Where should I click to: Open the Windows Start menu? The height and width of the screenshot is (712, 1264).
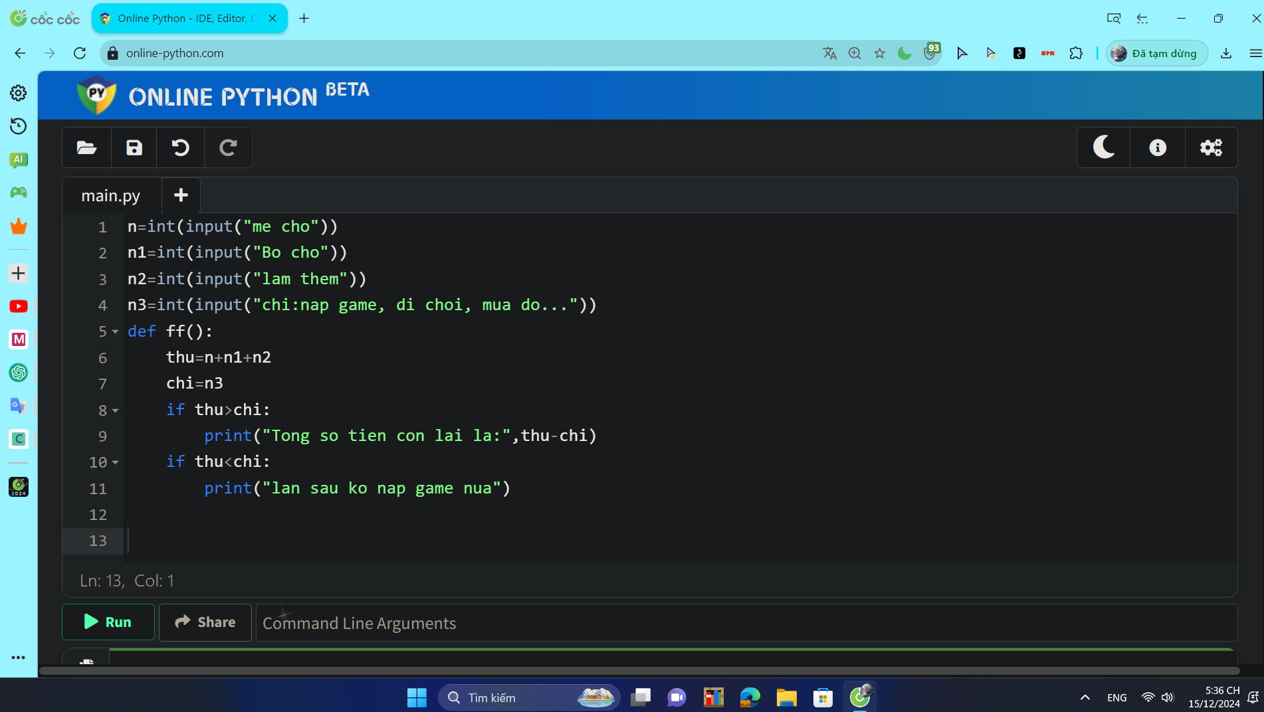[417, 697]
